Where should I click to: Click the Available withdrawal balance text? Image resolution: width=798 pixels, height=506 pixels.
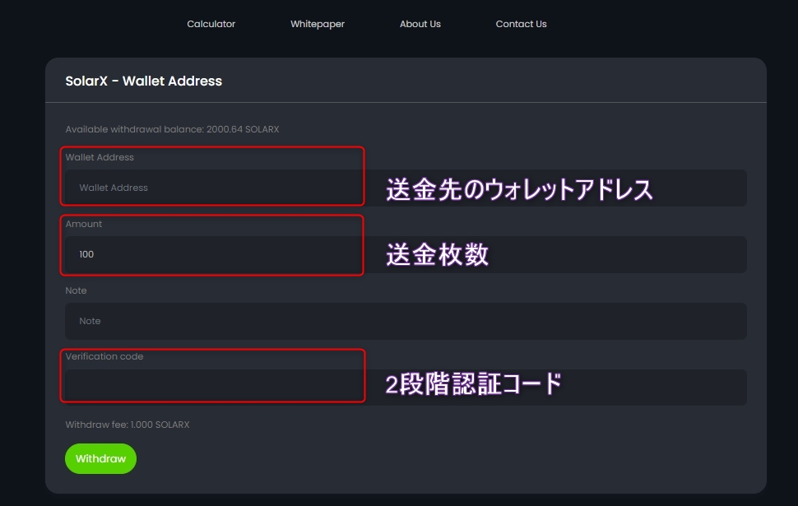[173, 129]
